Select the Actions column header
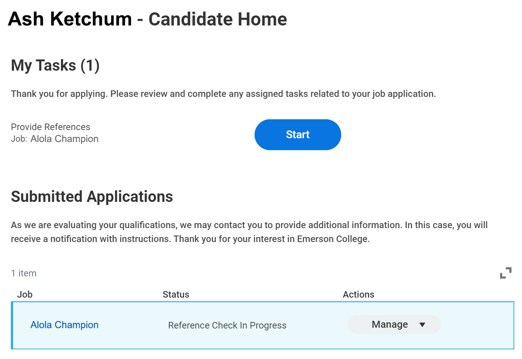The width and height of the screenshot is (522, 359). (x=359, y=295)
